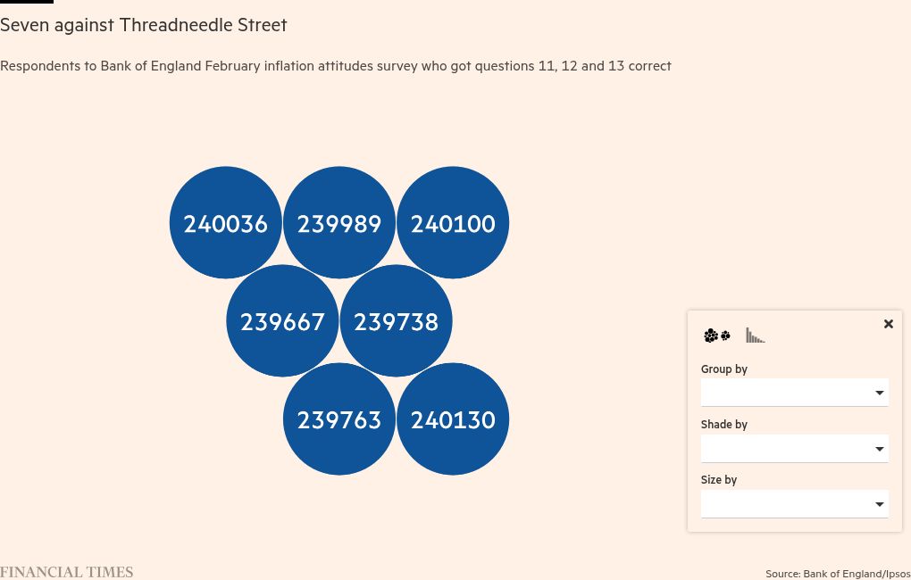The width and height of the screenshot is (911, 580).
Task: Click the Shade by label
Action: 723,424
